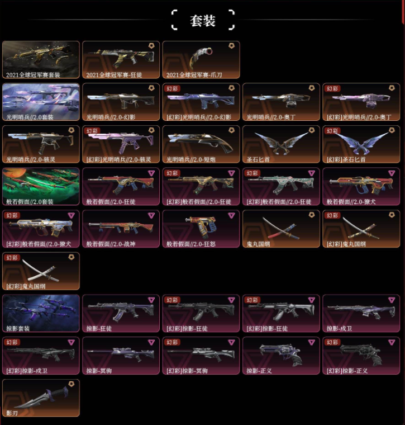Select the 光明哨兵//2.0-骇灵 weapon card

point(41,144)
